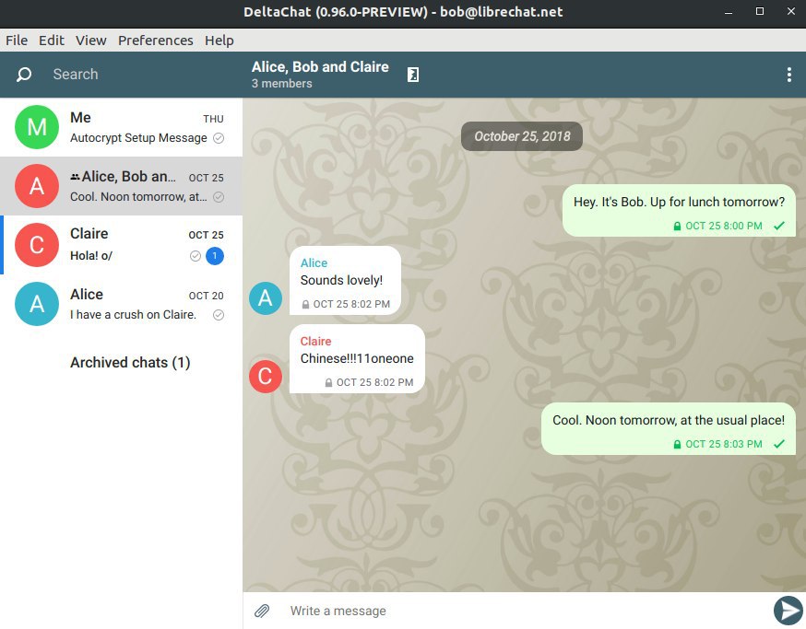
Task: Click the paperclip attachment icon
Action: (x=262, y=611)
